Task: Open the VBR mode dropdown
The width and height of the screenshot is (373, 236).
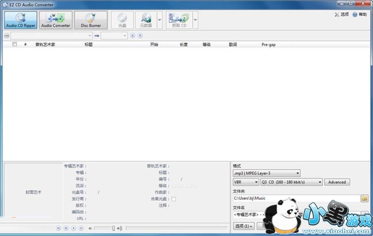Action: point(246,182)
